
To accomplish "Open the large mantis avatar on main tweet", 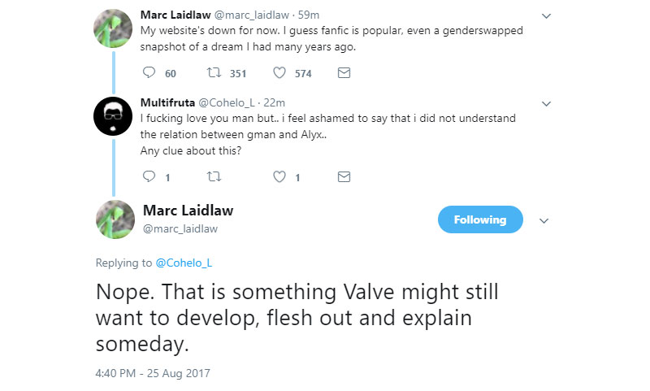I will [115, 219].
